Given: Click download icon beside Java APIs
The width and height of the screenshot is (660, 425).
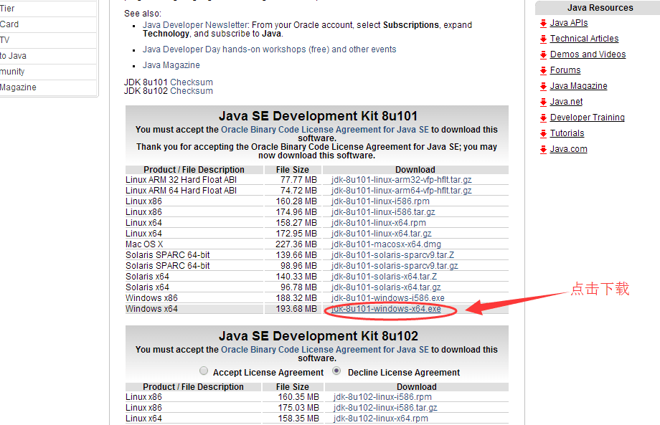Looking at the screenshot, I should pos(545,22).
